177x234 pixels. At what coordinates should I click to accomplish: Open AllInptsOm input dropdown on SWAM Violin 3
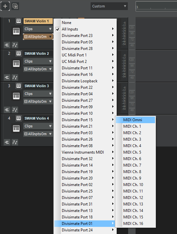[x=38, y=101]
